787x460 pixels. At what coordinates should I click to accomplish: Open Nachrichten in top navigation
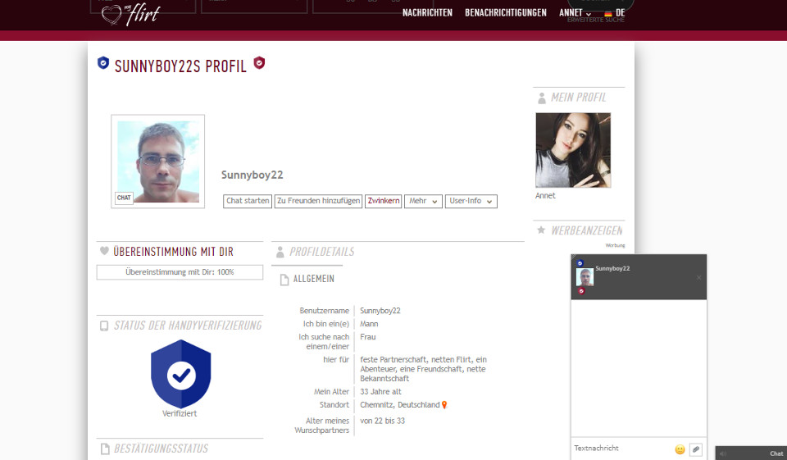(x=427, y=12)
